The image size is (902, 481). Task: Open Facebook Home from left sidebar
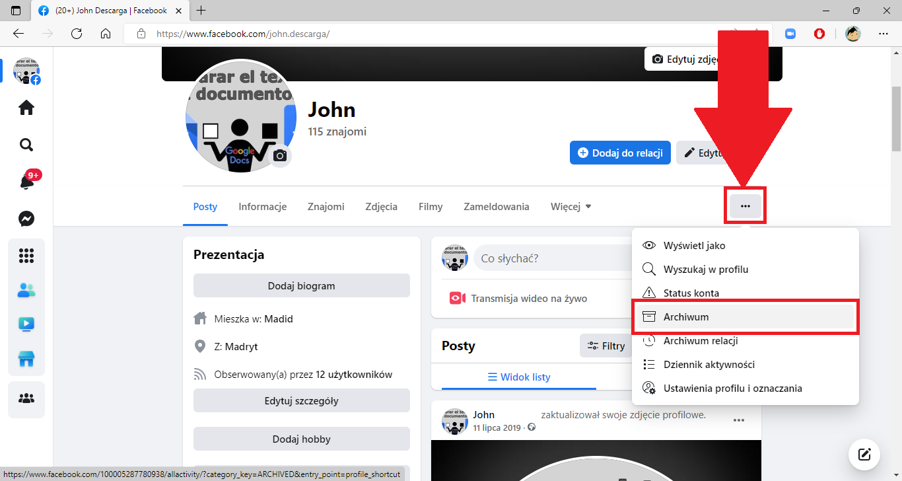coord(26,108)
